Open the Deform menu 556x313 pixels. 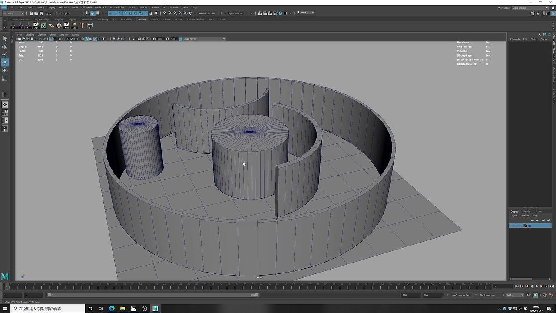[x=155, y=7]
